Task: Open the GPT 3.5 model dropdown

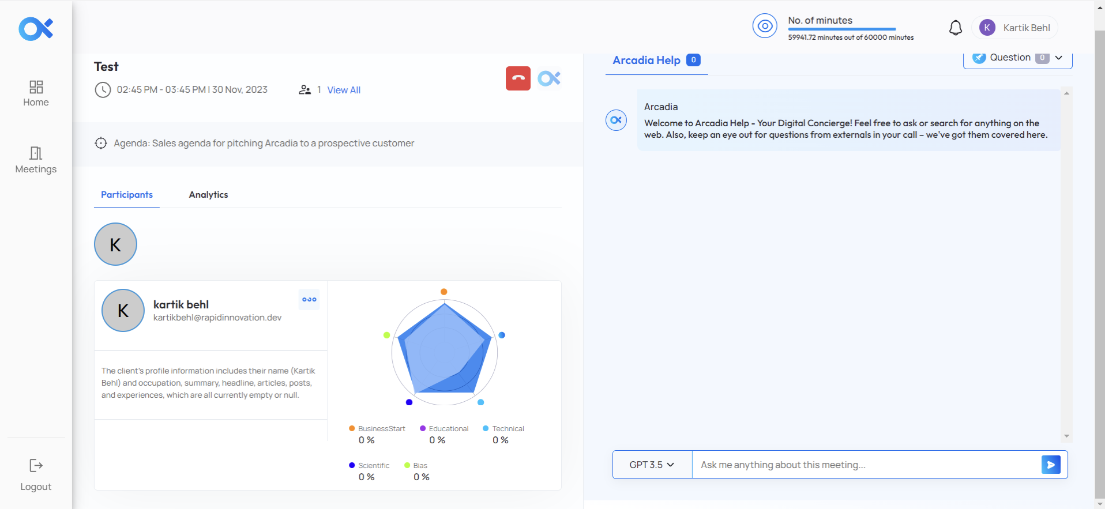Action: [652, 465]
